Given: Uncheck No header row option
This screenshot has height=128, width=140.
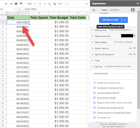Looking at the screenshot, I should coord(94,118).
